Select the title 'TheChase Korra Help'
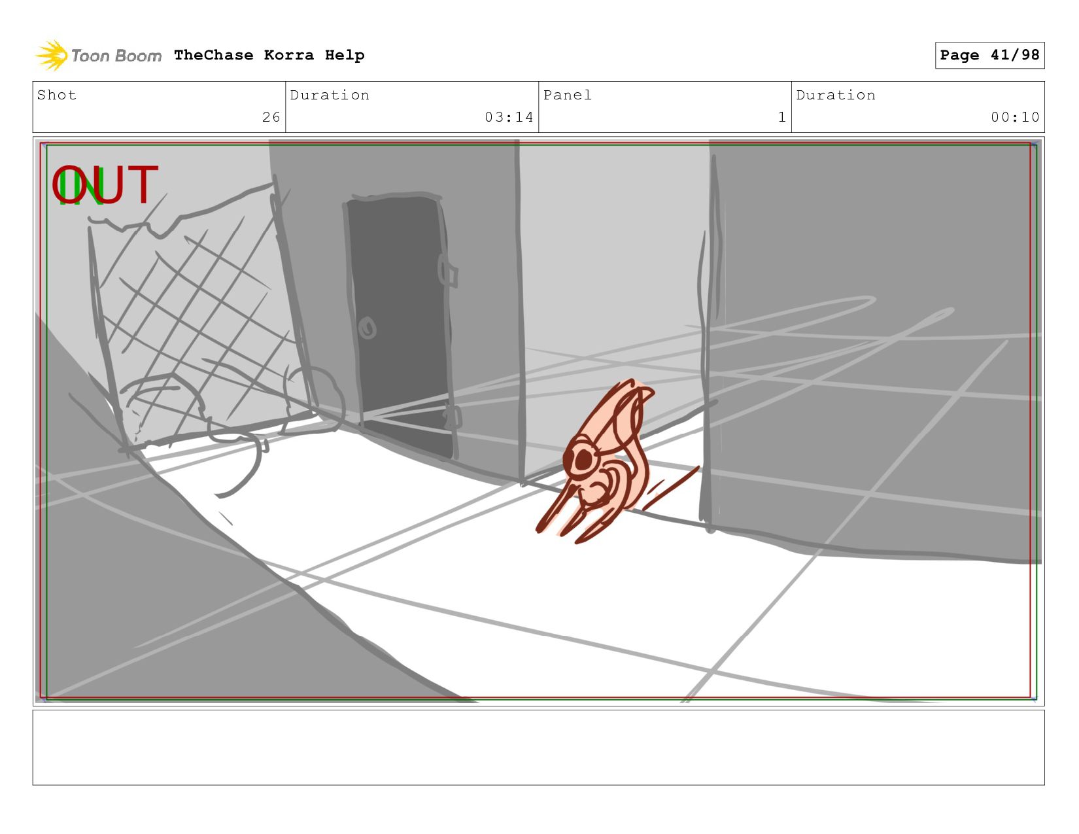 [269, 56]
